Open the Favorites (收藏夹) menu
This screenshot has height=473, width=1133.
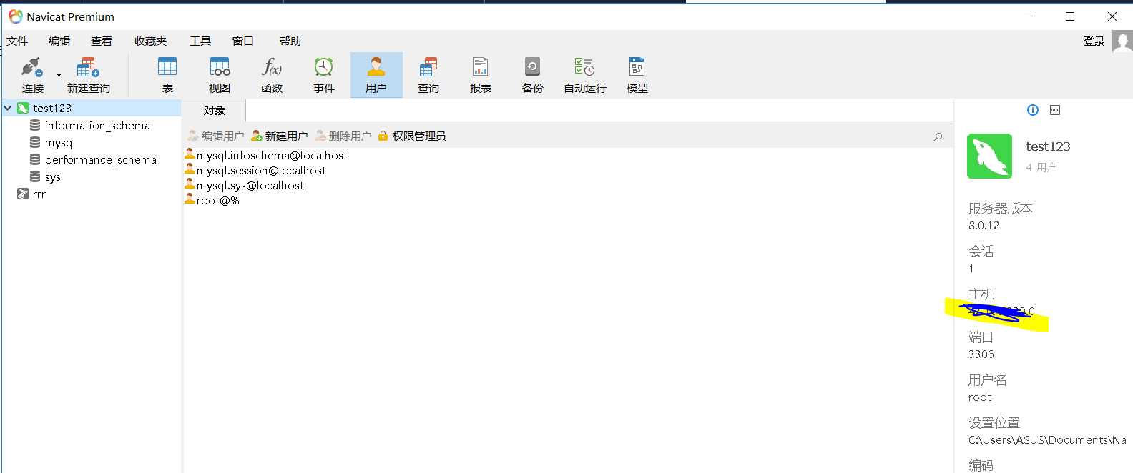[x=151, y=41]
